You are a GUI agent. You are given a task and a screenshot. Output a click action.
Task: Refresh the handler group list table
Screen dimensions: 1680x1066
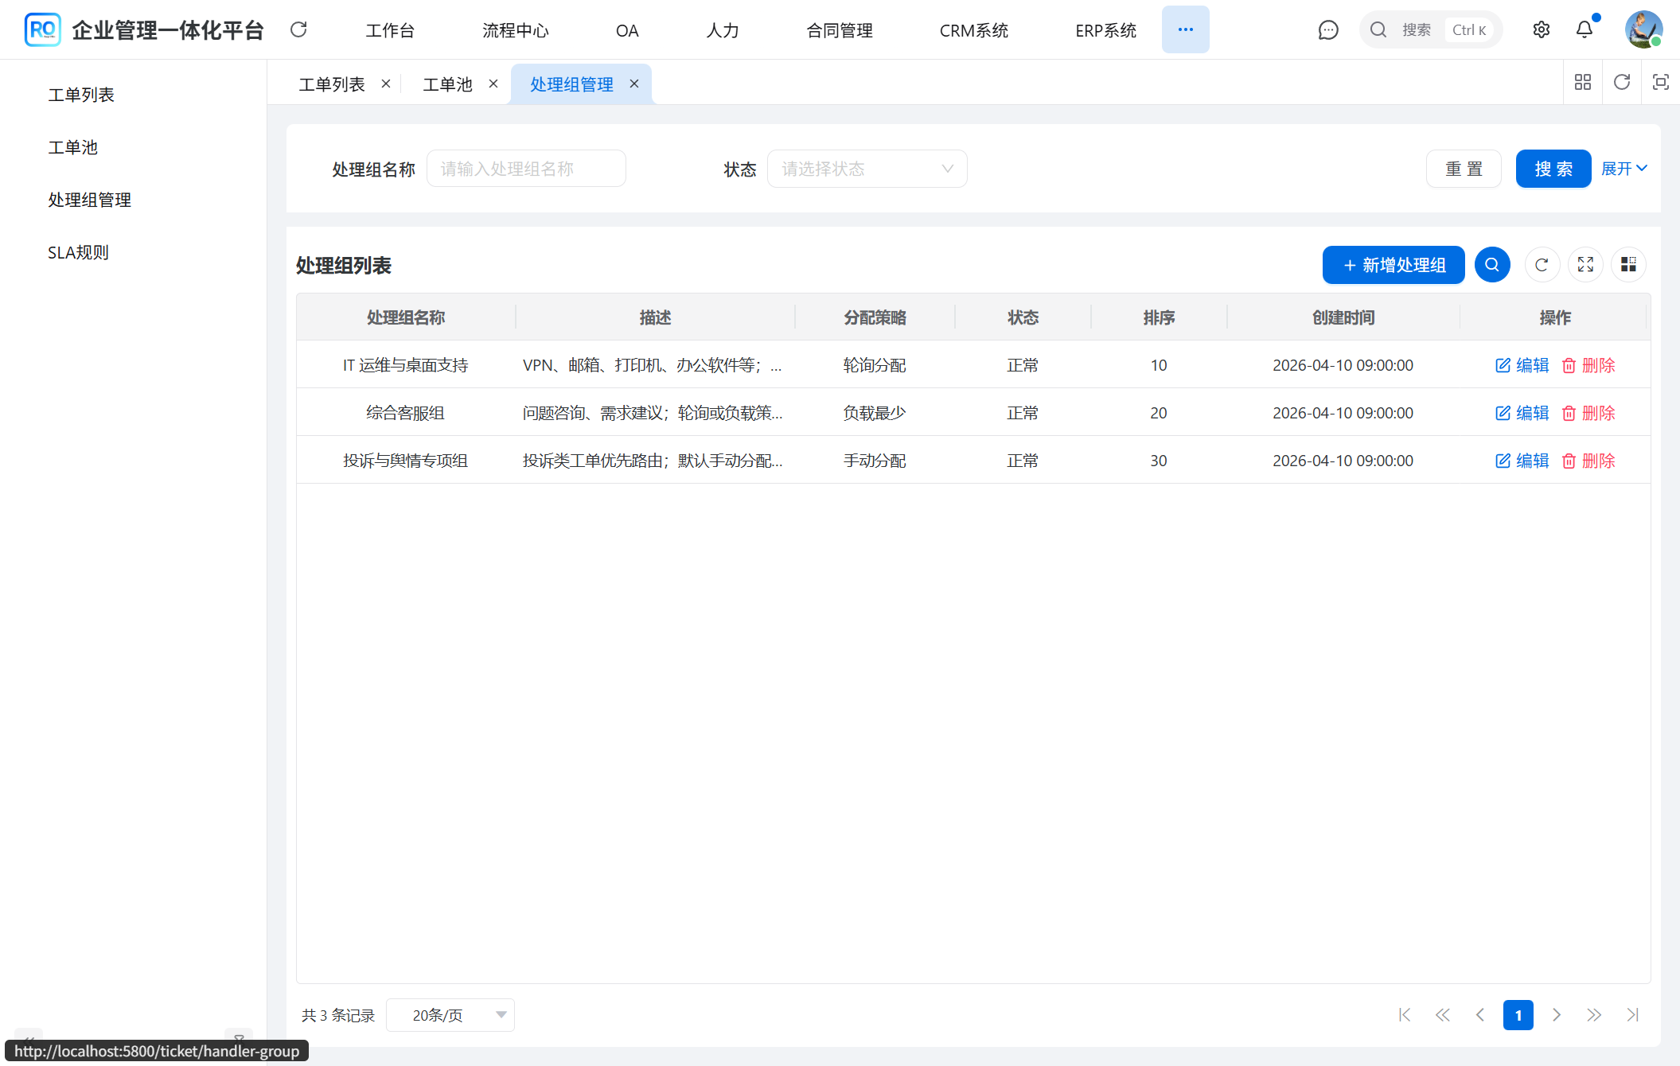tap(1542, 265)
